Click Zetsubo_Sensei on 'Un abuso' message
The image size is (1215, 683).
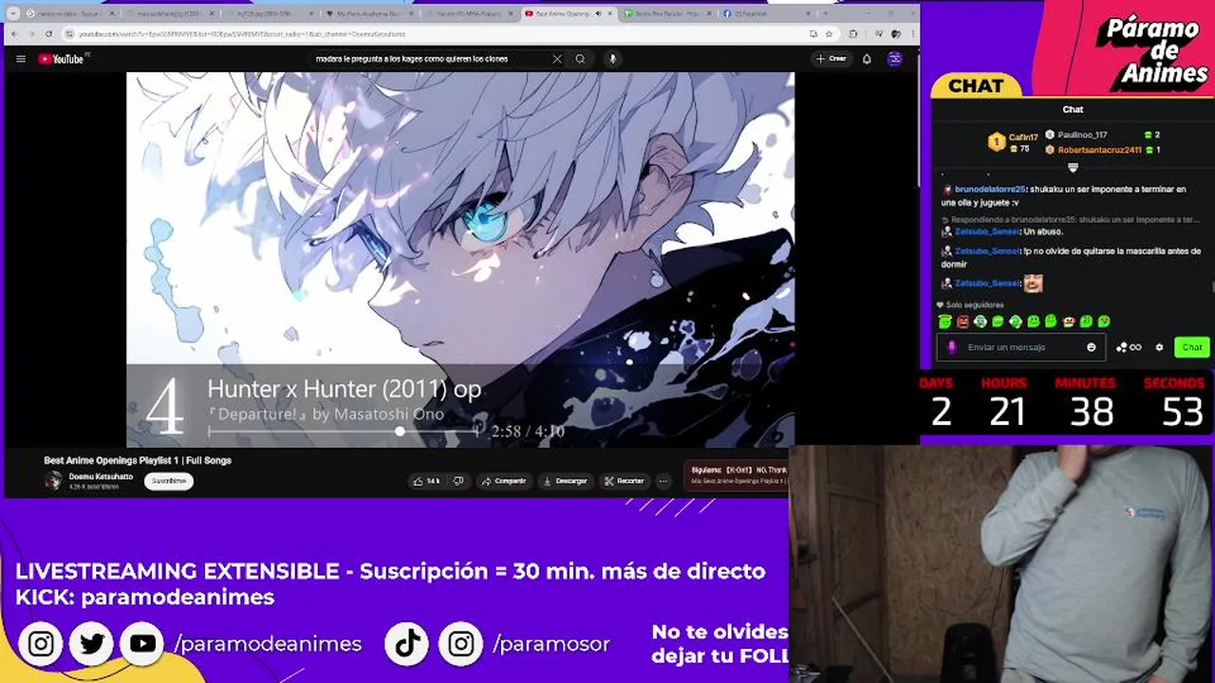pos(987,231)
